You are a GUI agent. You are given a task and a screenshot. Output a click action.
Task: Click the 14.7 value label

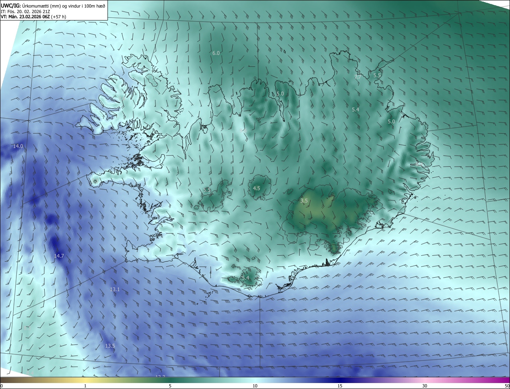59,256
